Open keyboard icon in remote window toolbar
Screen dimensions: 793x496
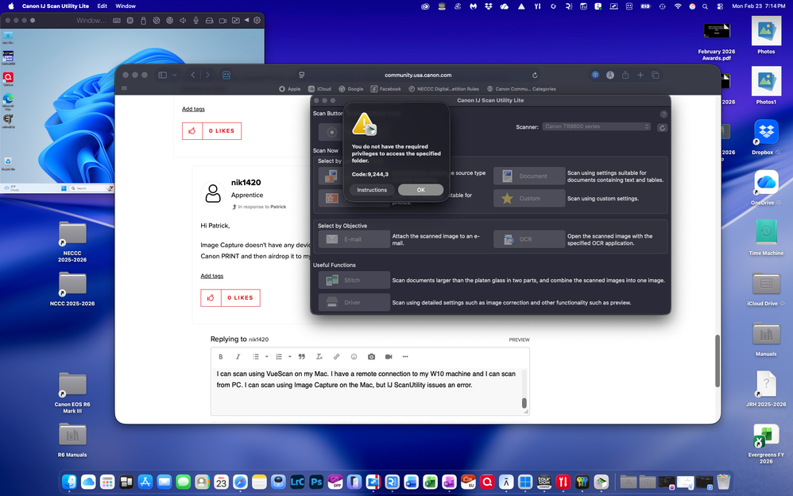117,20
